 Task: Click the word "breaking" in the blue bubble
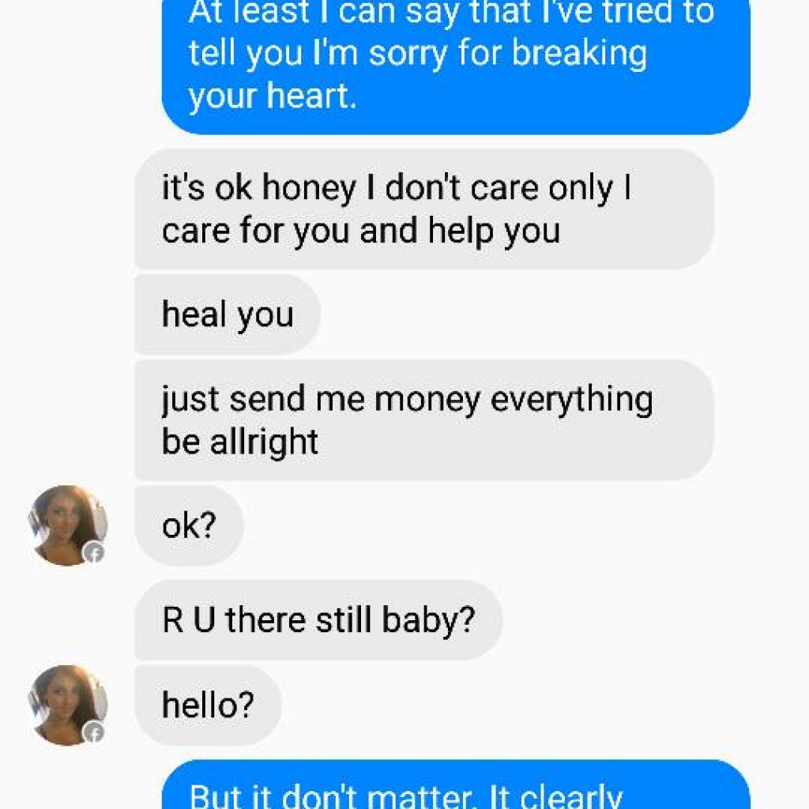pyautogui.click(x=579, y=54)
